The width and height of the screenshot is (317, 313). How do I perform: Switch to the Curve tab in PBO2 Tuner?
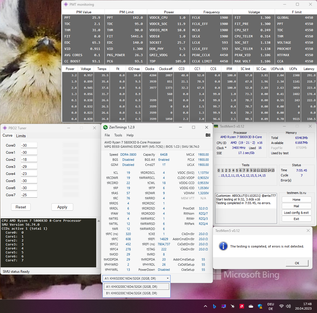(7, 136)
